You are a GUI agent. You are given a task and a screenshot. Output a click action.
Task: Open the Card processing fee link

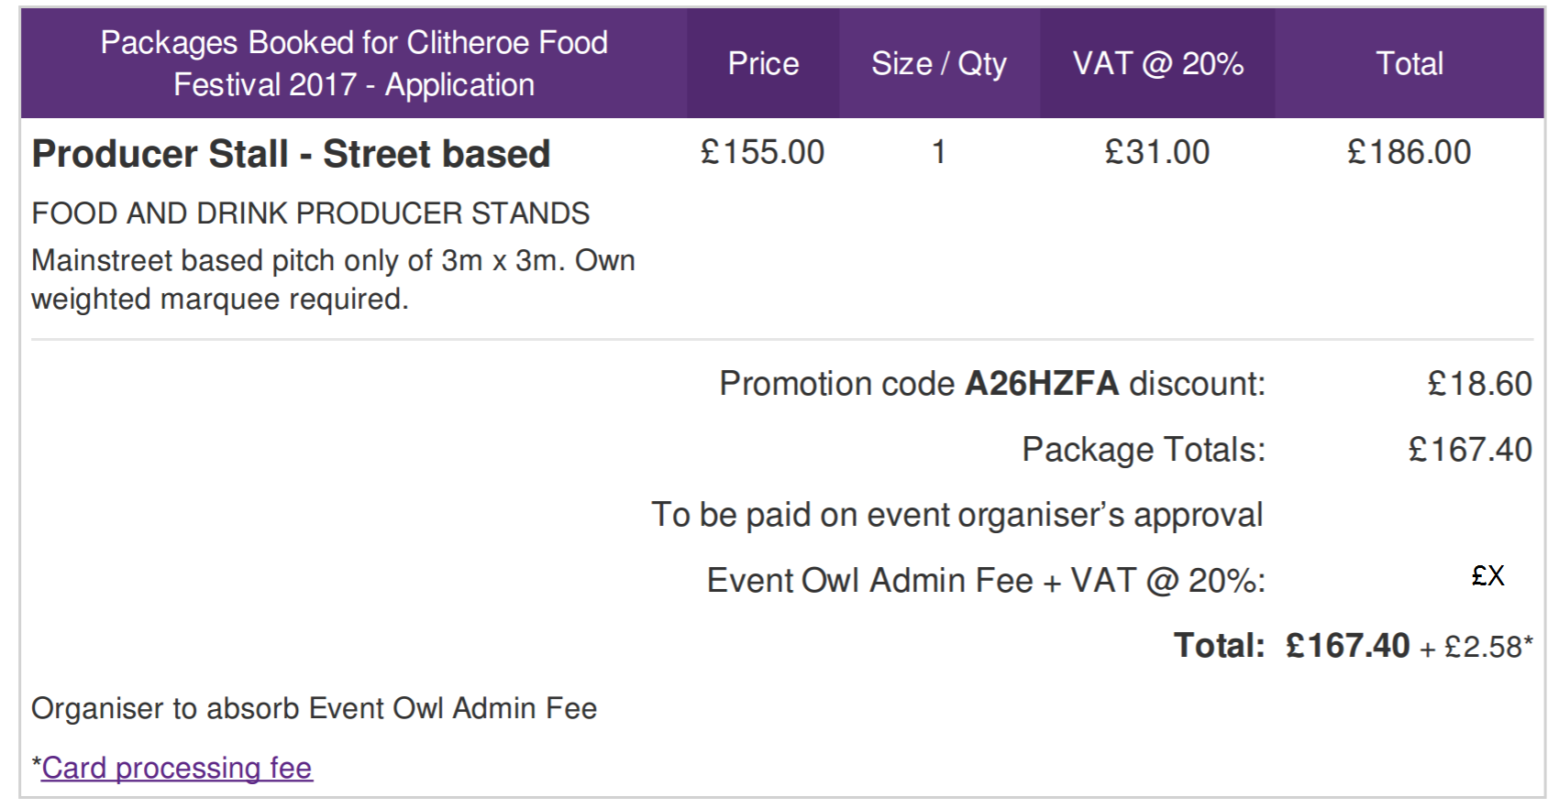pyautogui.click(x=177, y=768)
